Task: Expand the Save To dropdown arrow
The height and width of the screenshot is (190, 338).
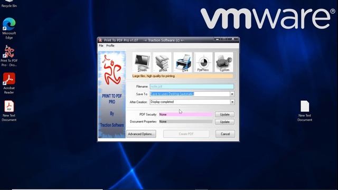Action: (x=232, y=94)
